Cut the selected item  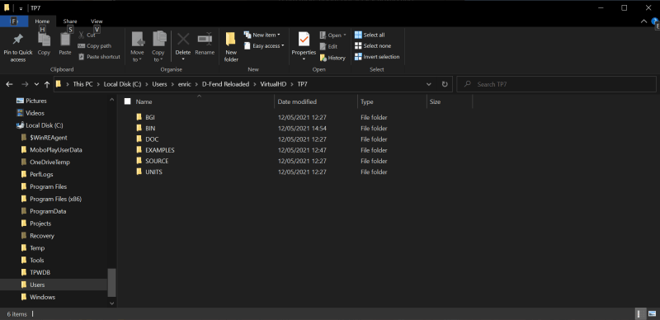click(87, 35)
